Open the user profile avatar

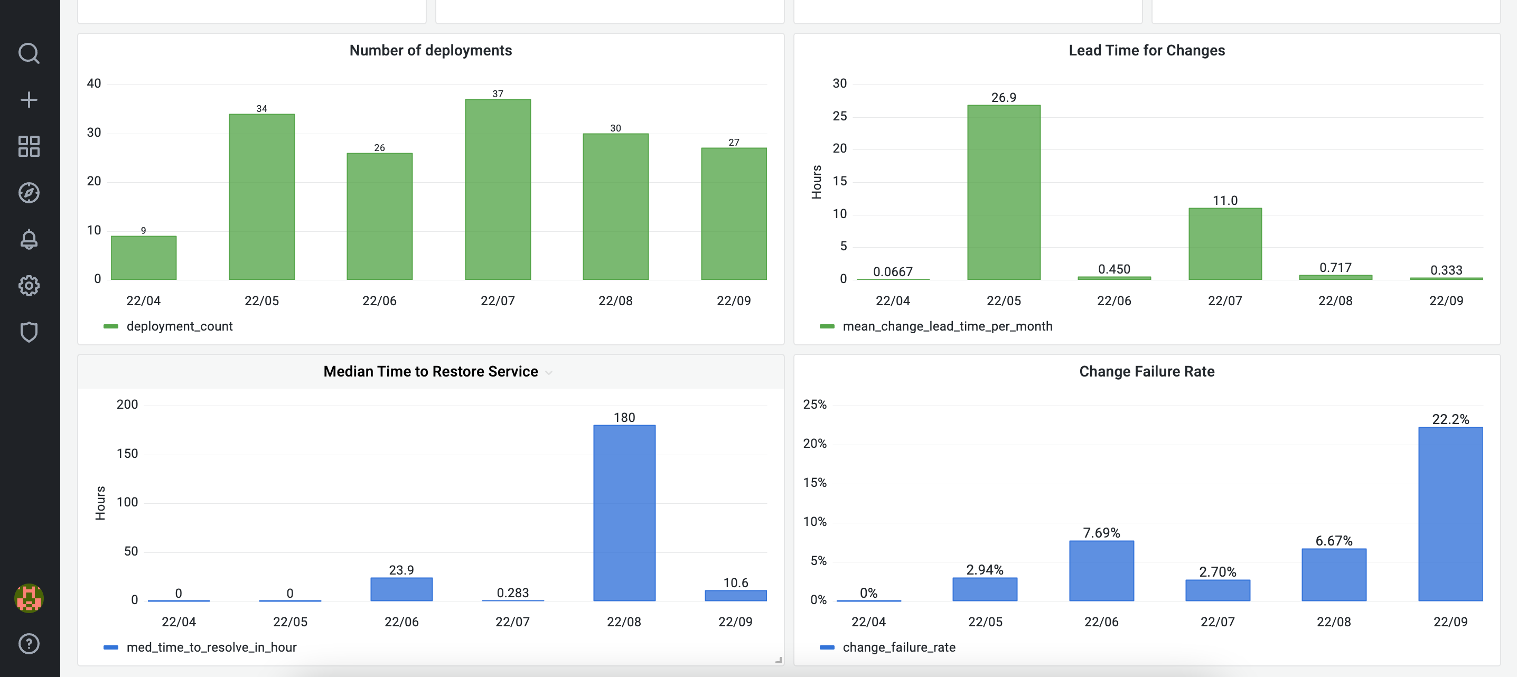click(x=29, y=598)
